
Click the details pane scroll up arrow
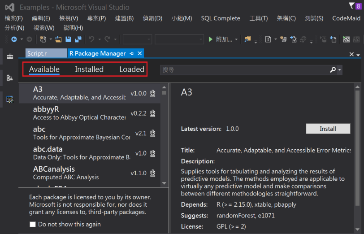[x=357, y=87]
